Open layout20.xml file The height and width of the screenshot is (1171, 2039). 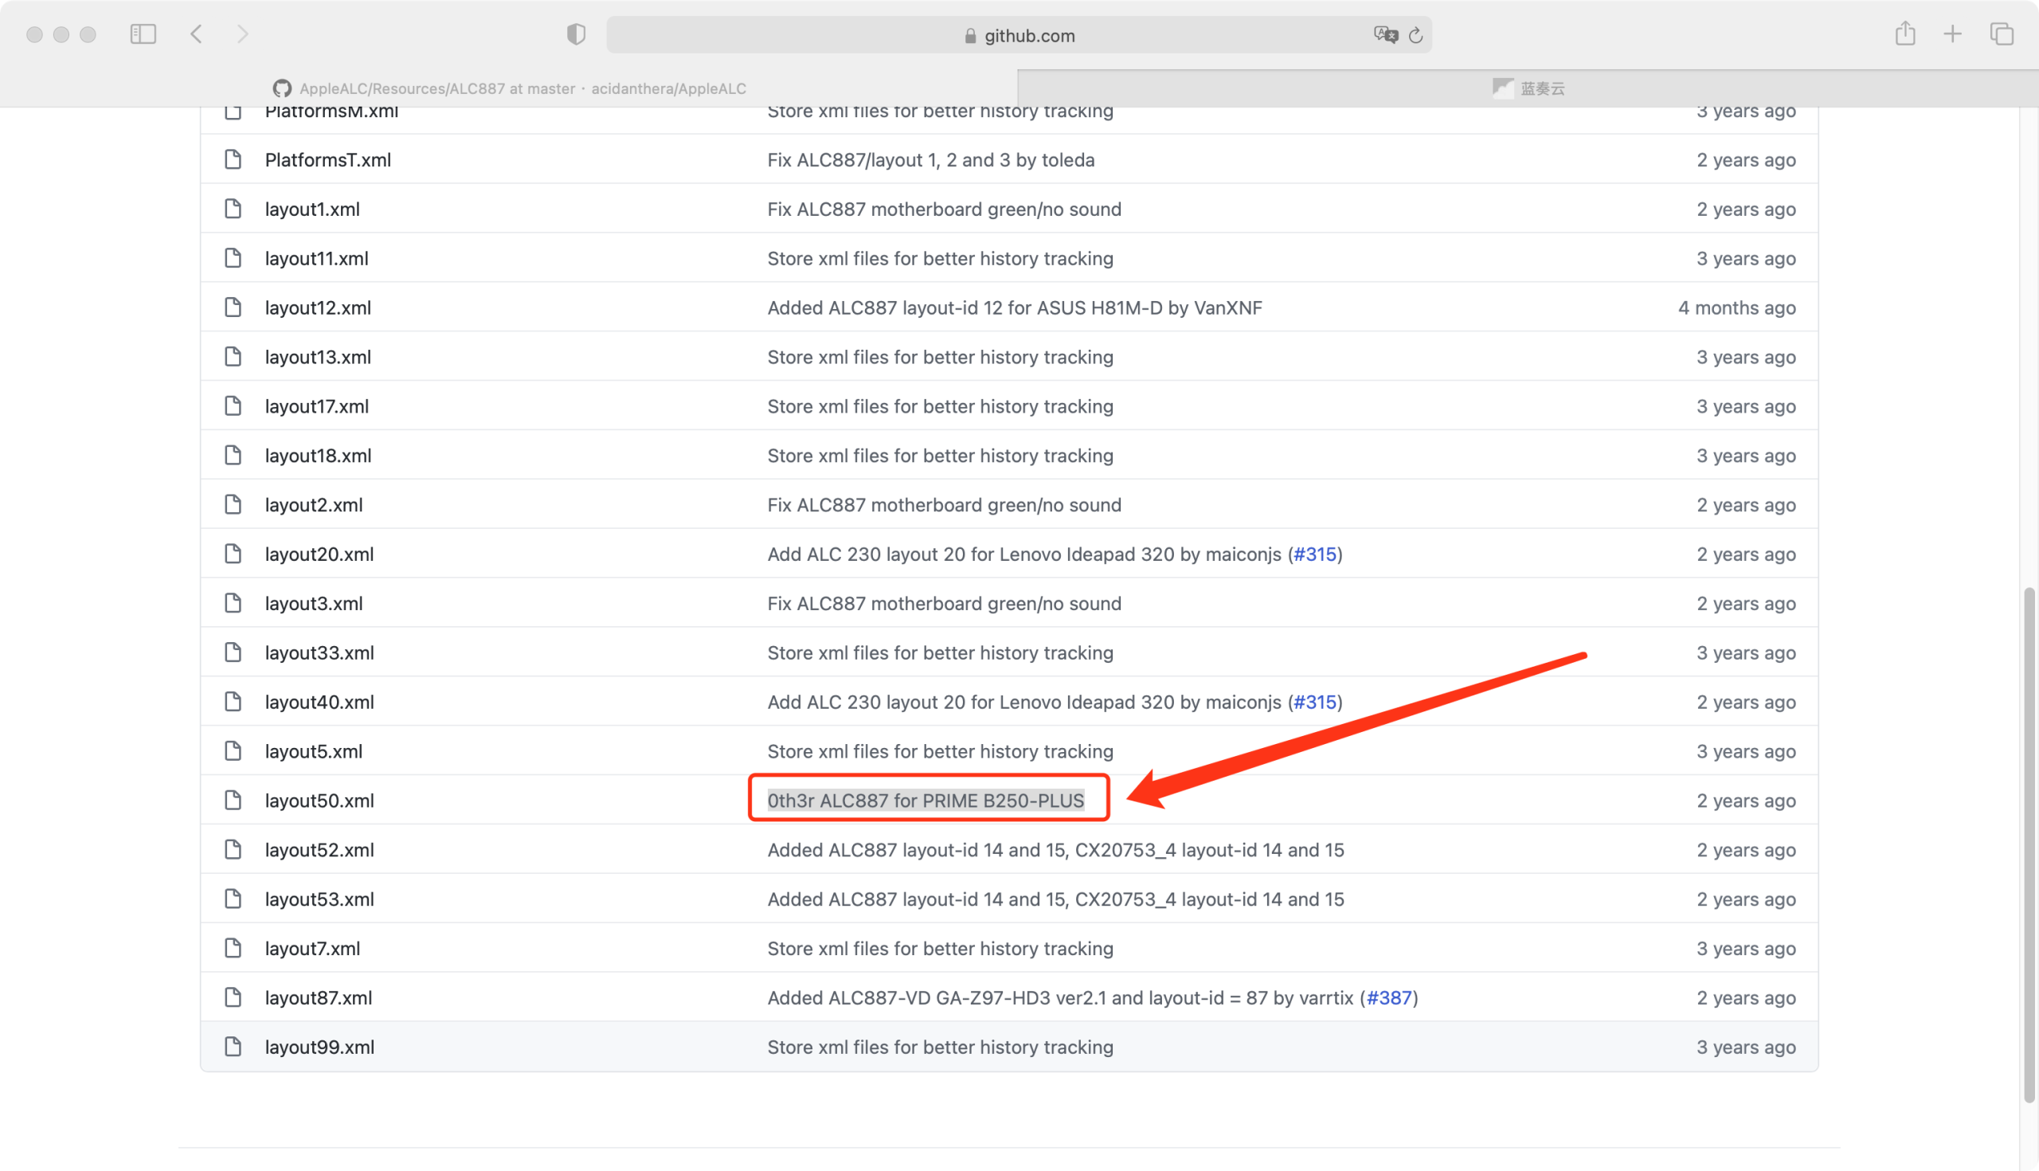[320, 554]
